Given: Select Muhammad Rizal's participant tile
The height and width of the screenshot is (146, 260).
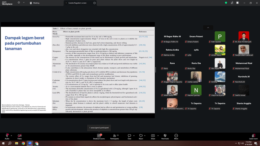Looking at the screenshot, I should [x=244, y=64].
